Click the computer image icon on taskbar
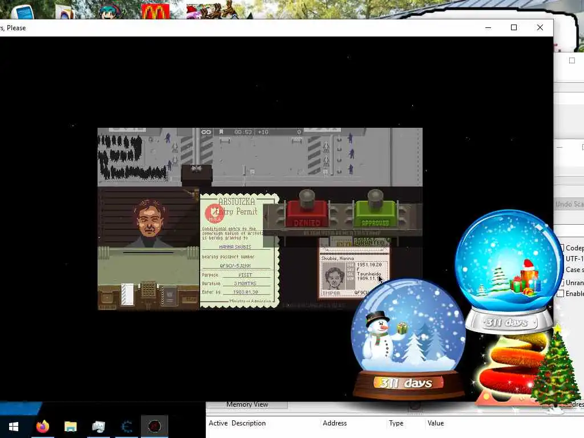The image size is (584, 438). click(98, 426)
